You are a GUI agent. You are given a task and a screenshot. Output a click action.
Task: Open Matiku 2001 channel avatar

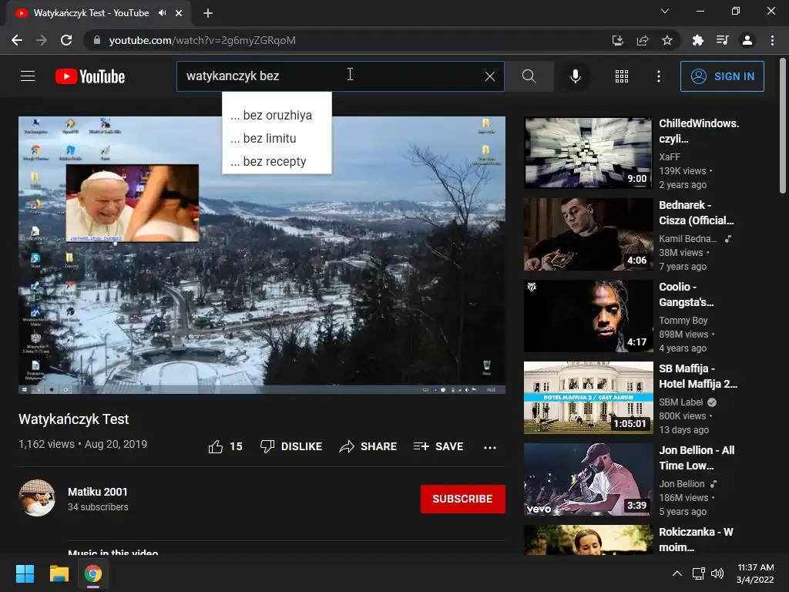pos(37,498)
